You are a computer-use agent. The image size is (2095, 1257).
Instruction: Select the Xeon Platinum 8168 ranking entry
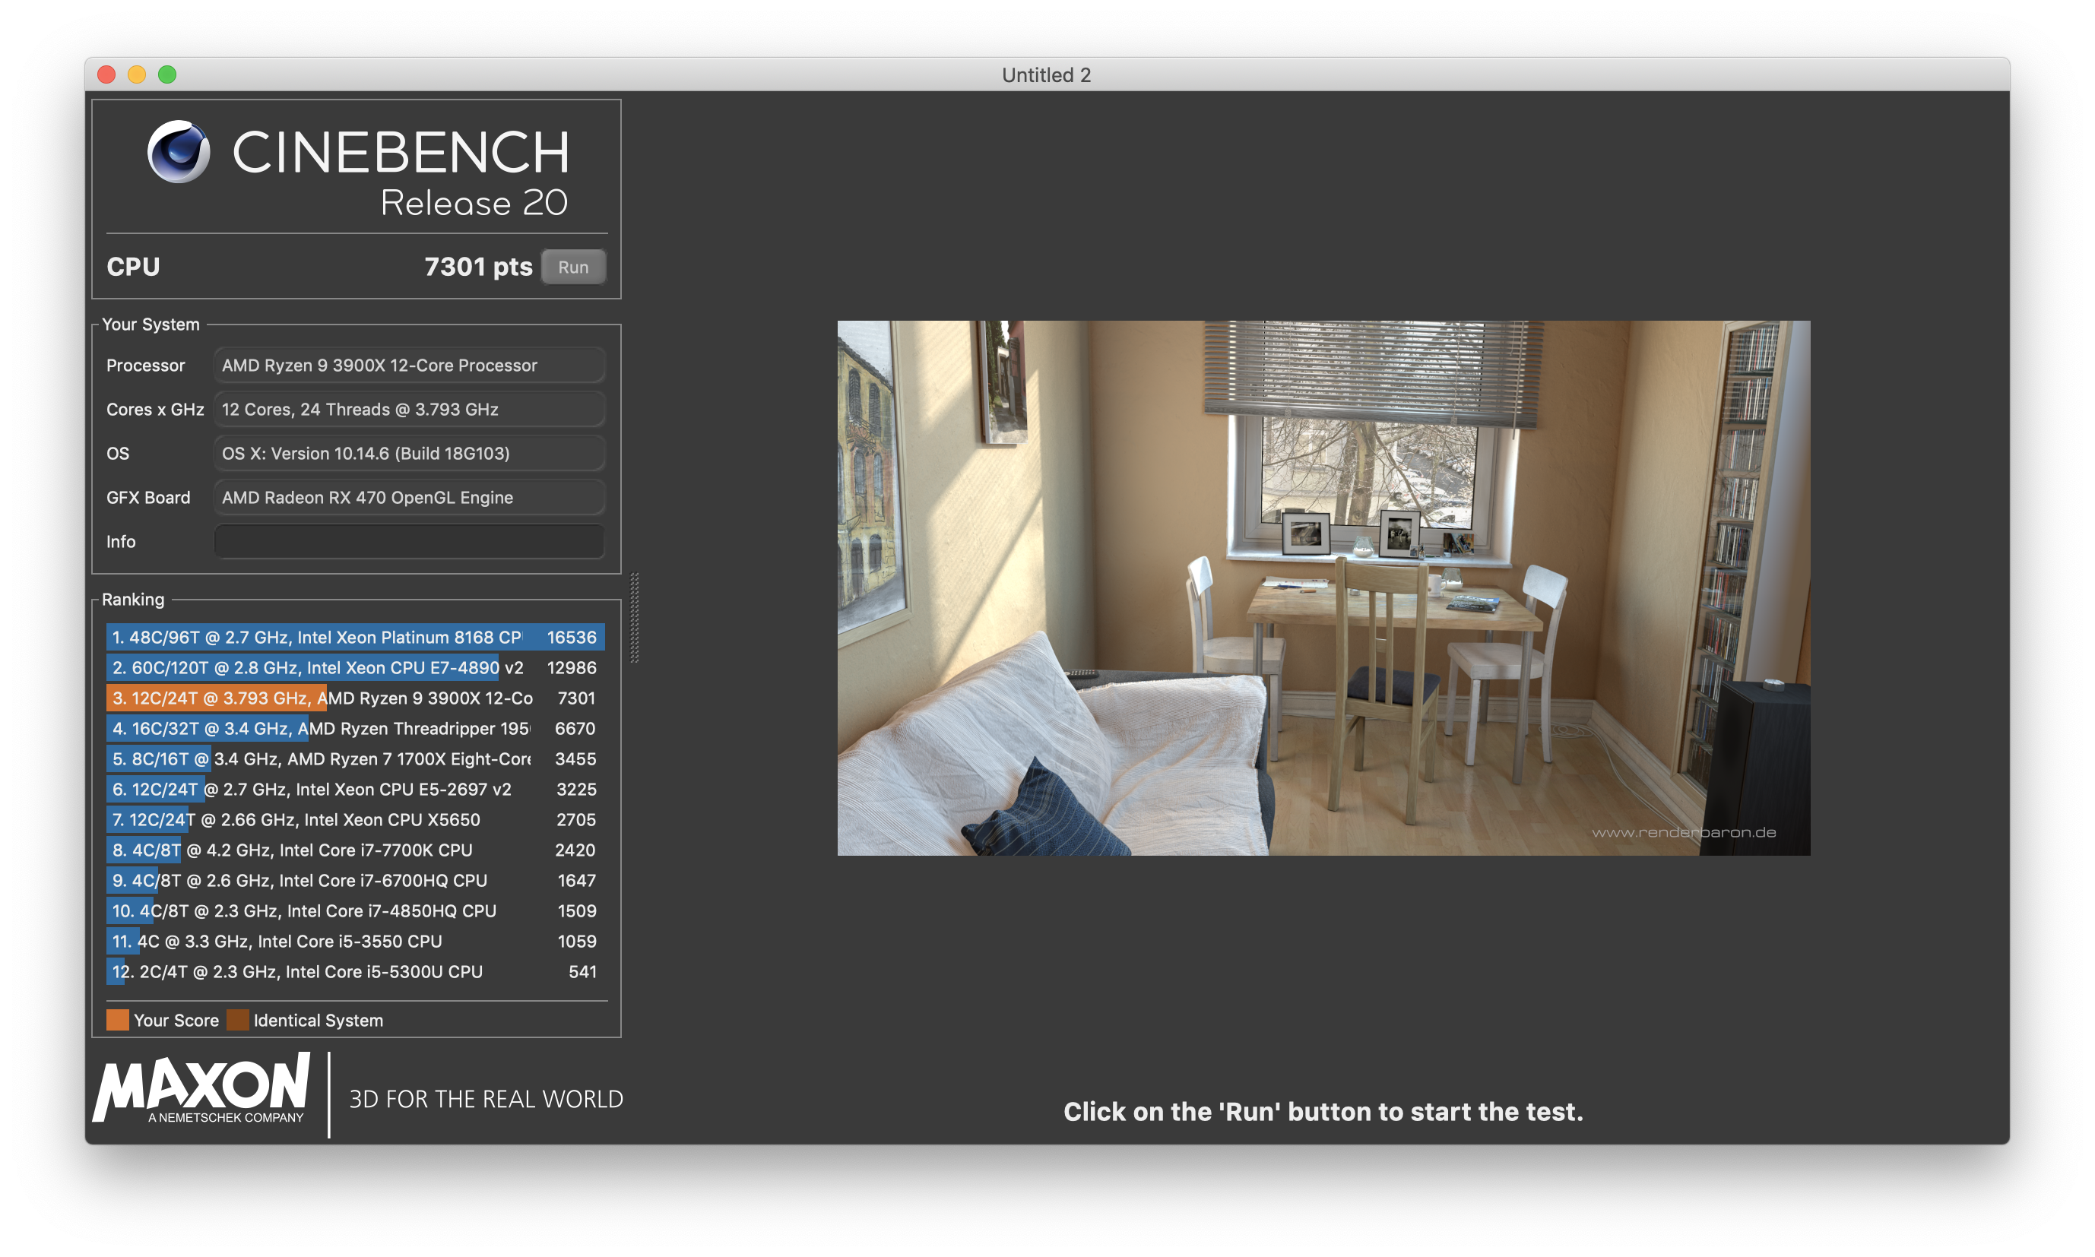point(354,637)
